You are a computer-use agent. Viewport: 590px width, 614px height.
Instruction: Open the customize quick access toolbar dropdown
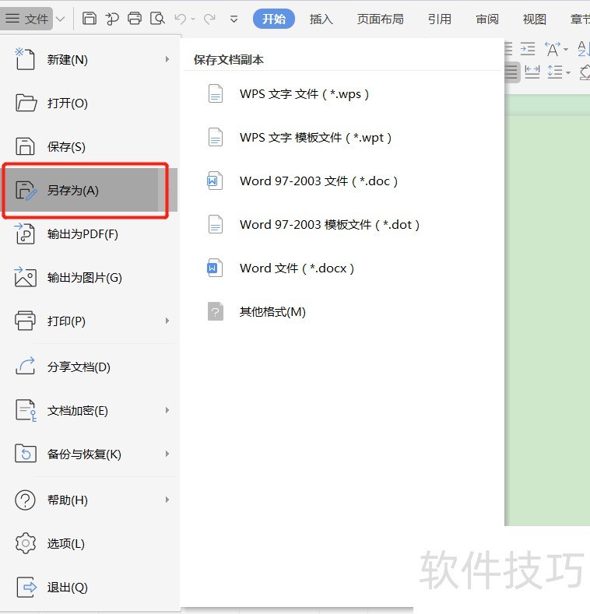pos(234,19)
